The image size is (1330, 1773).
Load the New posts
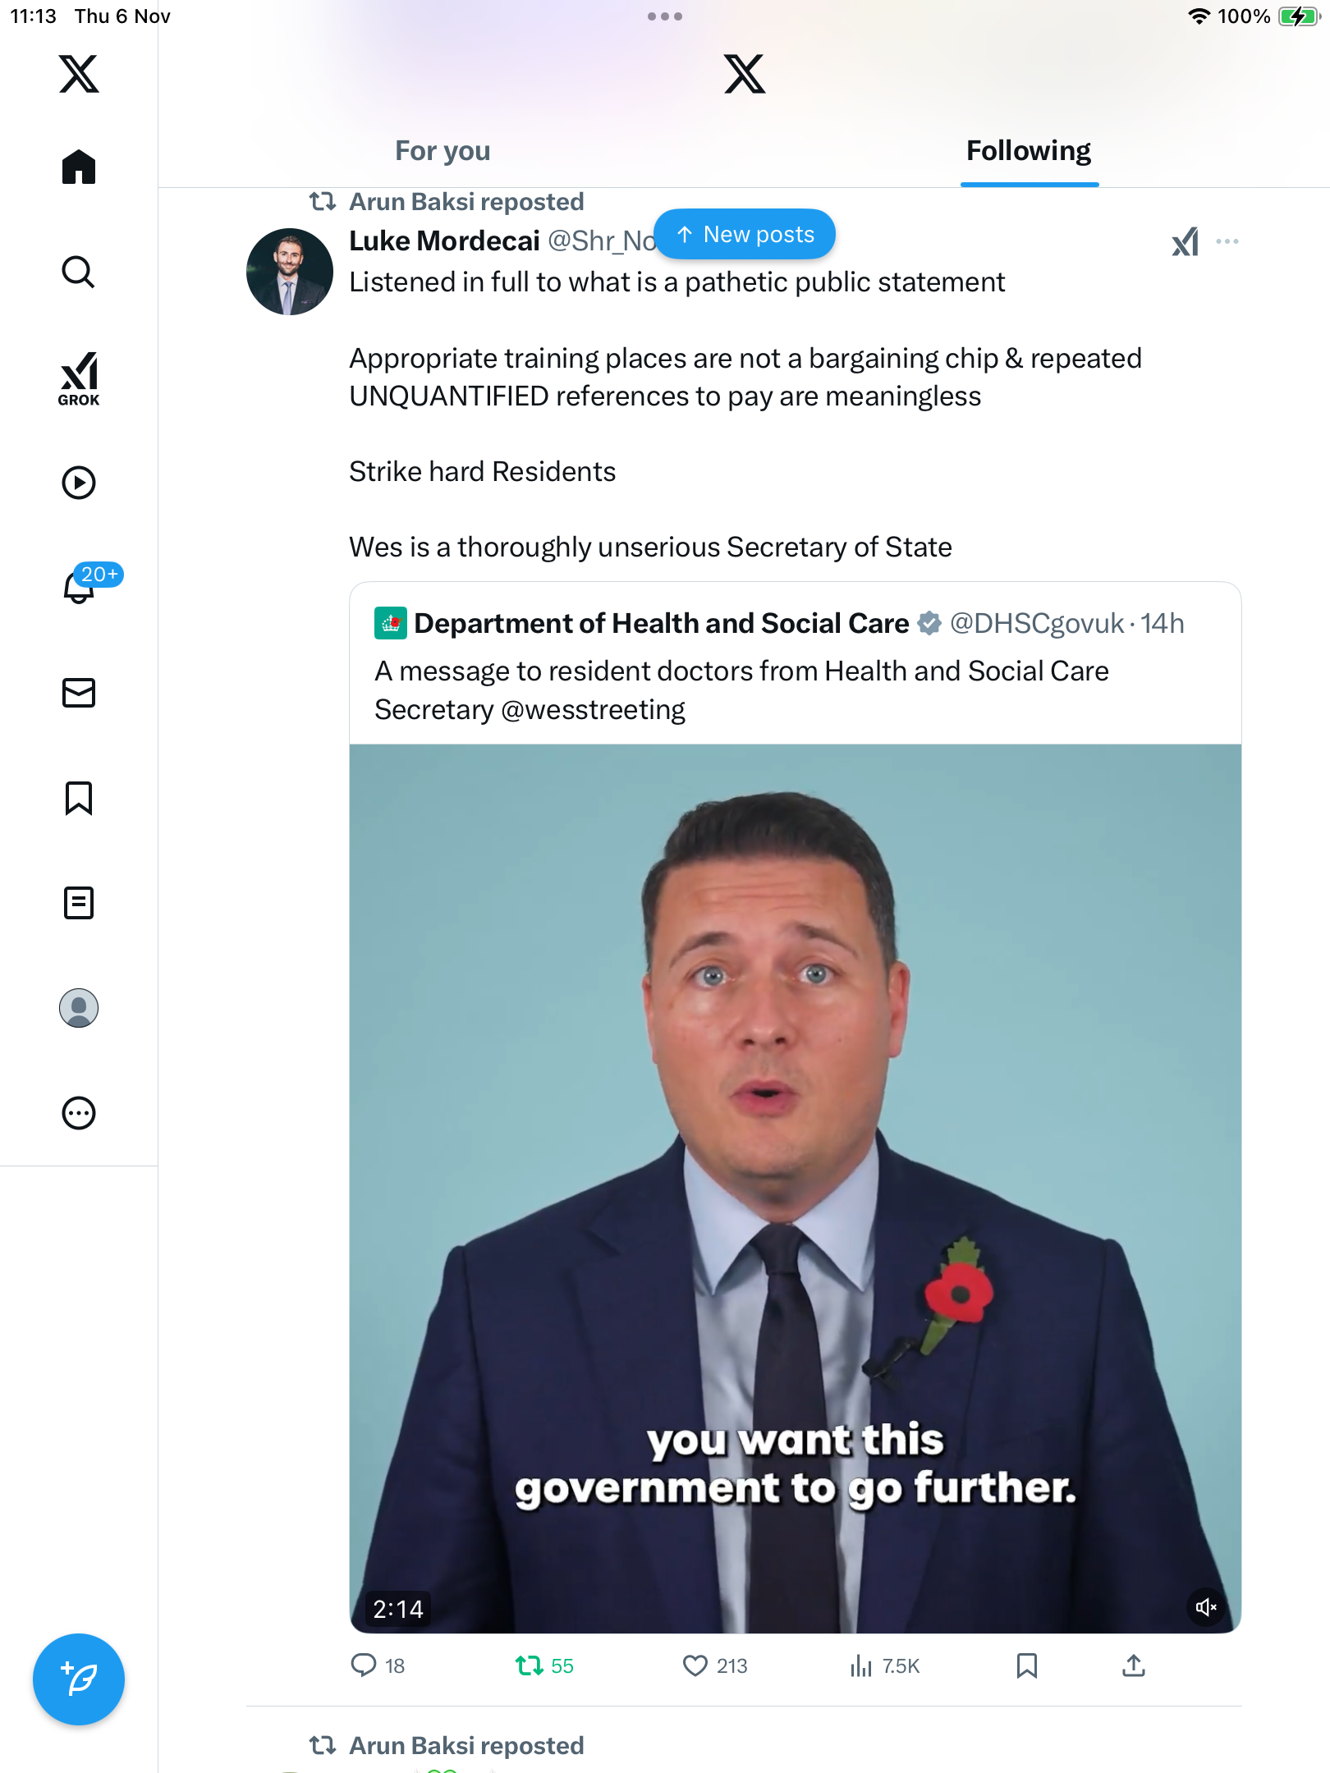[x=745, y=235]
